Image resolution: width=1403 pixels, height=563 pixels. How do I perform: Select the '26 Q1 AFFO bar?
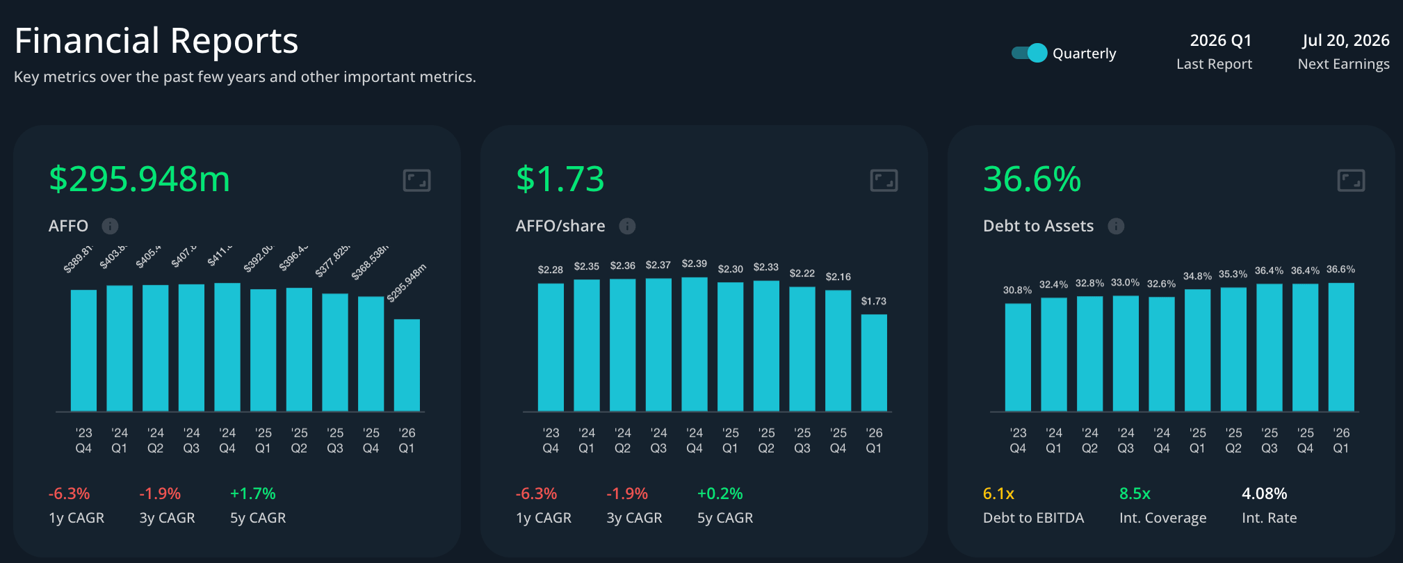pos(407,365)
